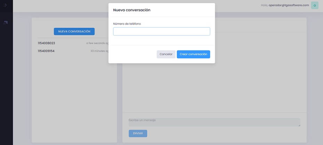323x145 pixels.
Task: Open conversation 1154008023
Action: (x=47, y=43)
